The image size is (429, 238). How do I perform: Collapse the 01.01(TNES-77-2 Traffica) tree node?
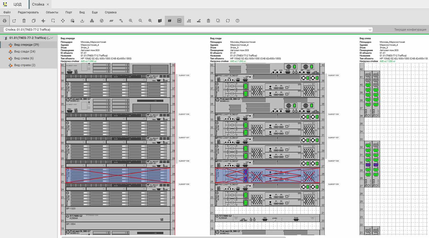tap(52, 38)
